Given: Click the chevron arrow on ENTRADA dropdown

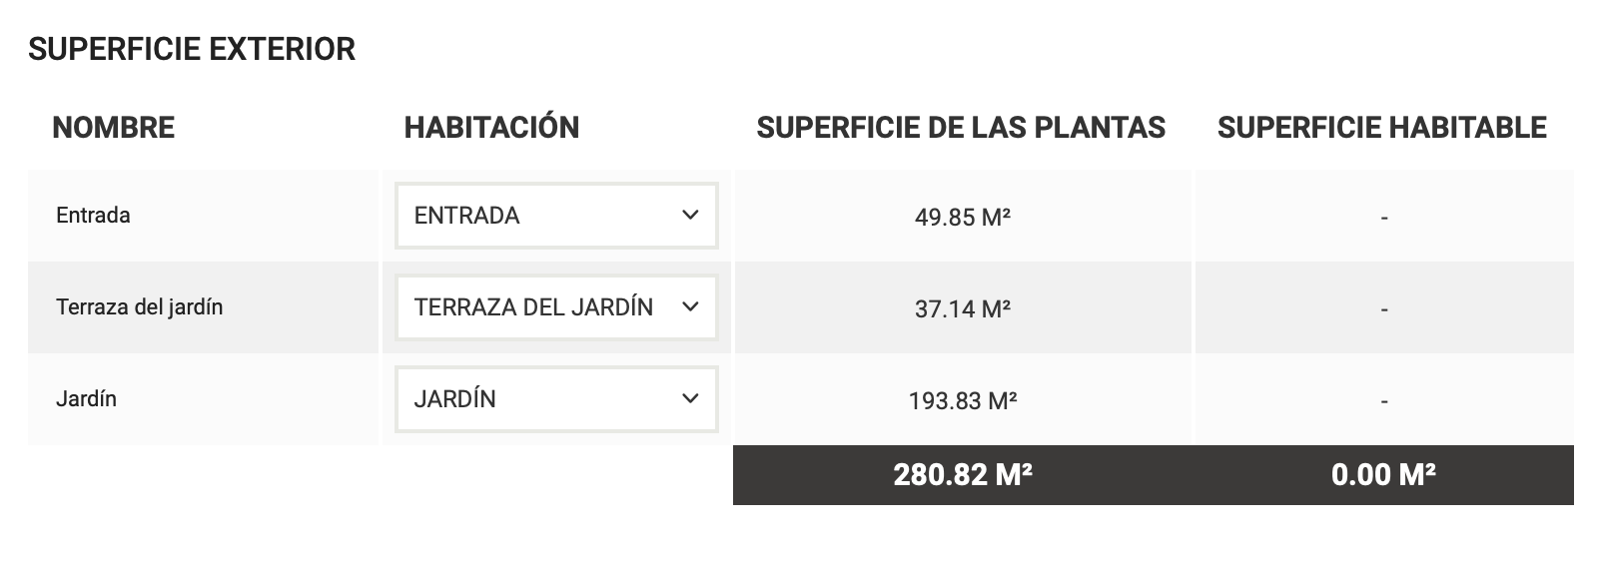Looking at the screenshot, I should pyautogui.click(x=690, y=216).
